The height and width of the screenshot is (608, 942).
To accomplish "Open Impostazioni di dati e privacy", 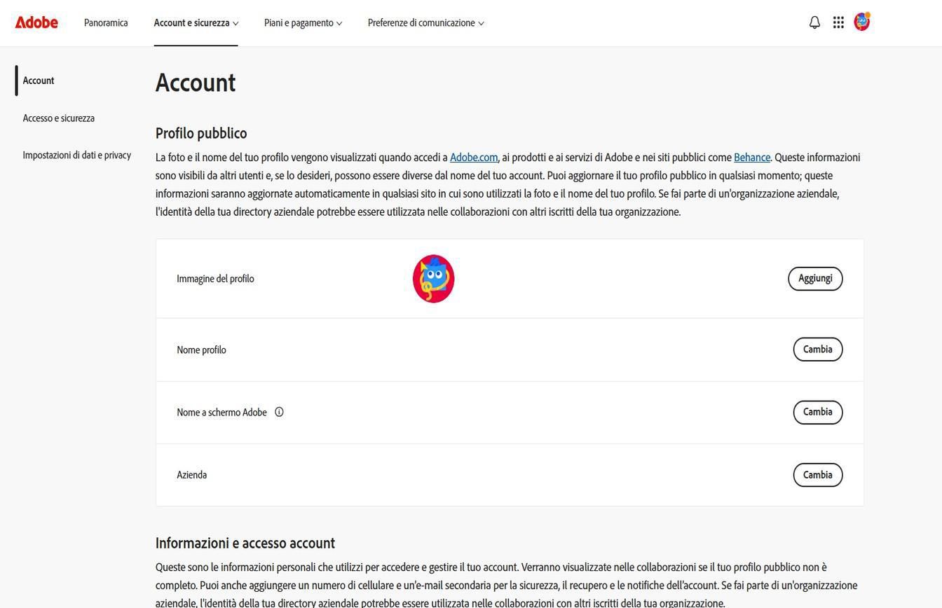I will click(77, 154).
